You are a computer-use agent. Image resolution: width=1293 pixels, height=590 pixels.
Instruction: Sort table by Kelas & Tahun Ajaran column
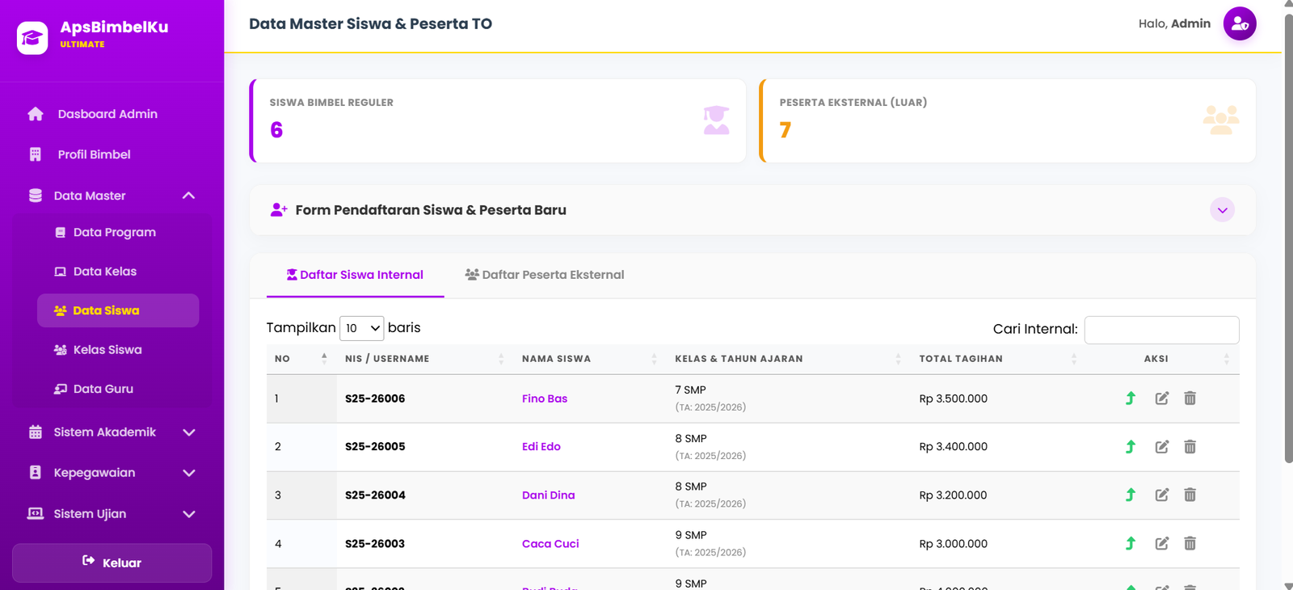tap(789, 359)
